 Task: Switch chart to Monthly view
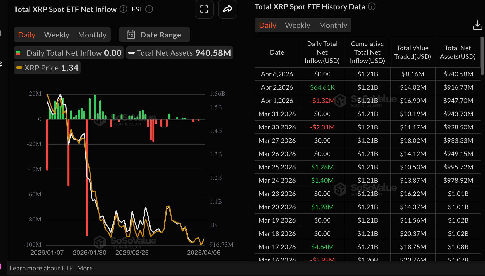tap(92, 35)
